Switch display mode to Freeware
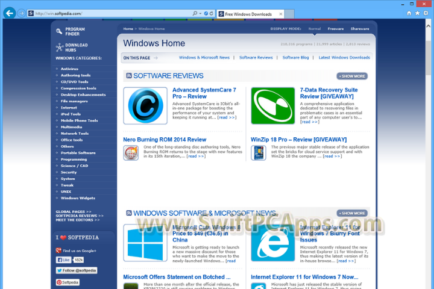434x289 pixels. pyautogui.click(x=336, y=29)
